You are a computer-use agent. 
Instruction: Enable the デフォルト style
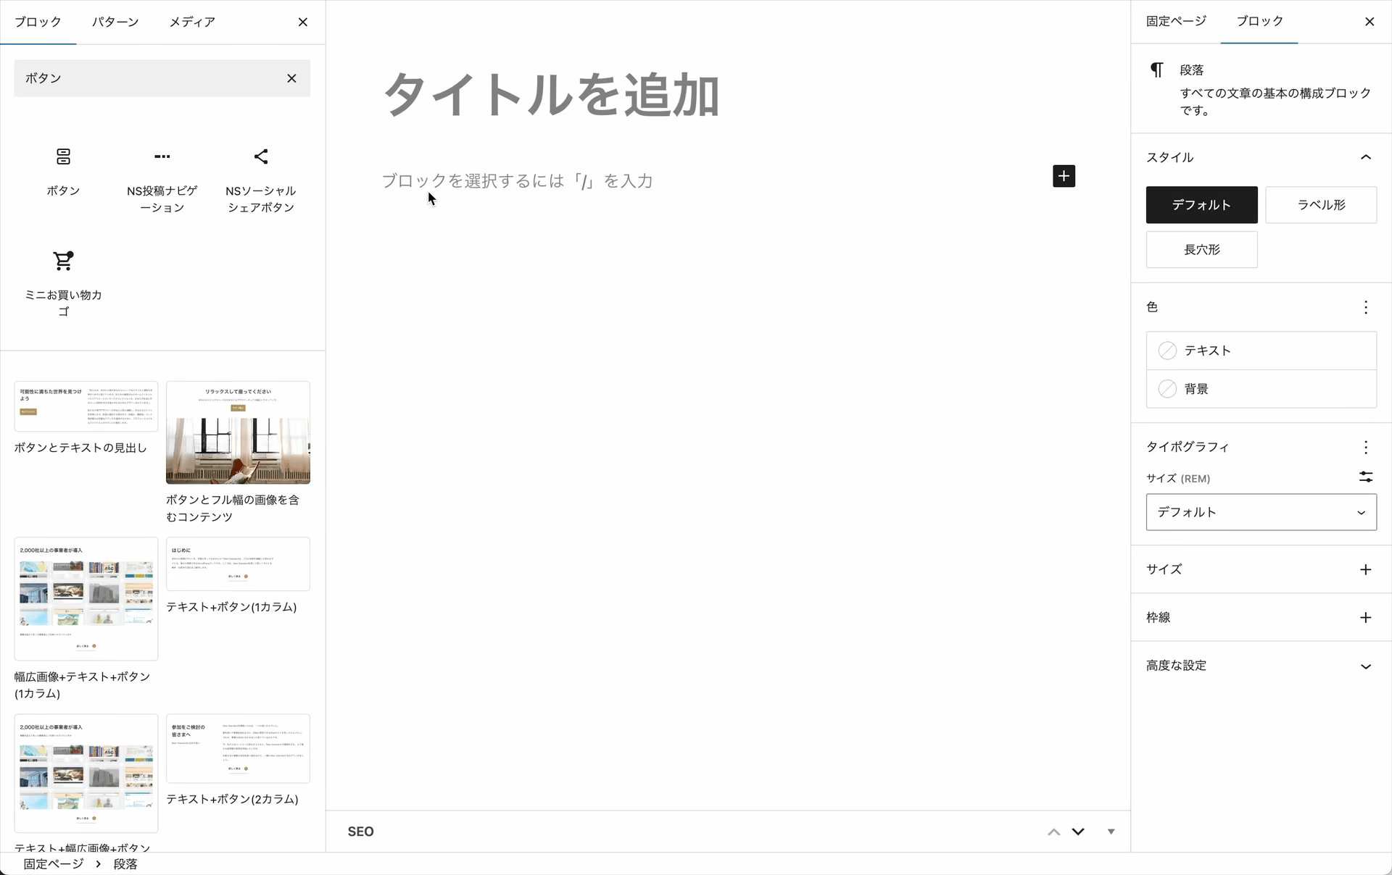pyautogui.click(x=1201, y=205)
